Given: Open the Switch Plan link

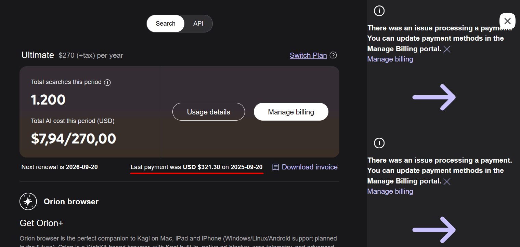Looking at the screenshot, I should (308, 55).
